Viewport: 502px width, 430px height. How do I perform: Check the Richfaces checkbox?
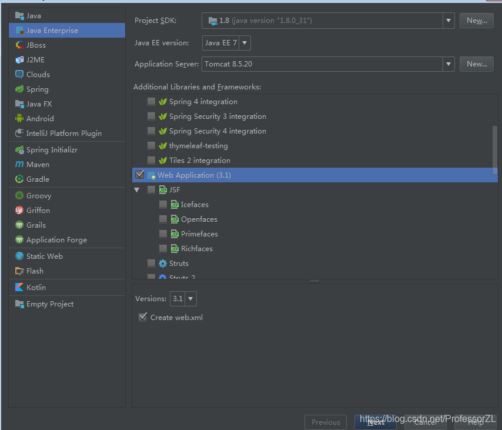point(163,249)
